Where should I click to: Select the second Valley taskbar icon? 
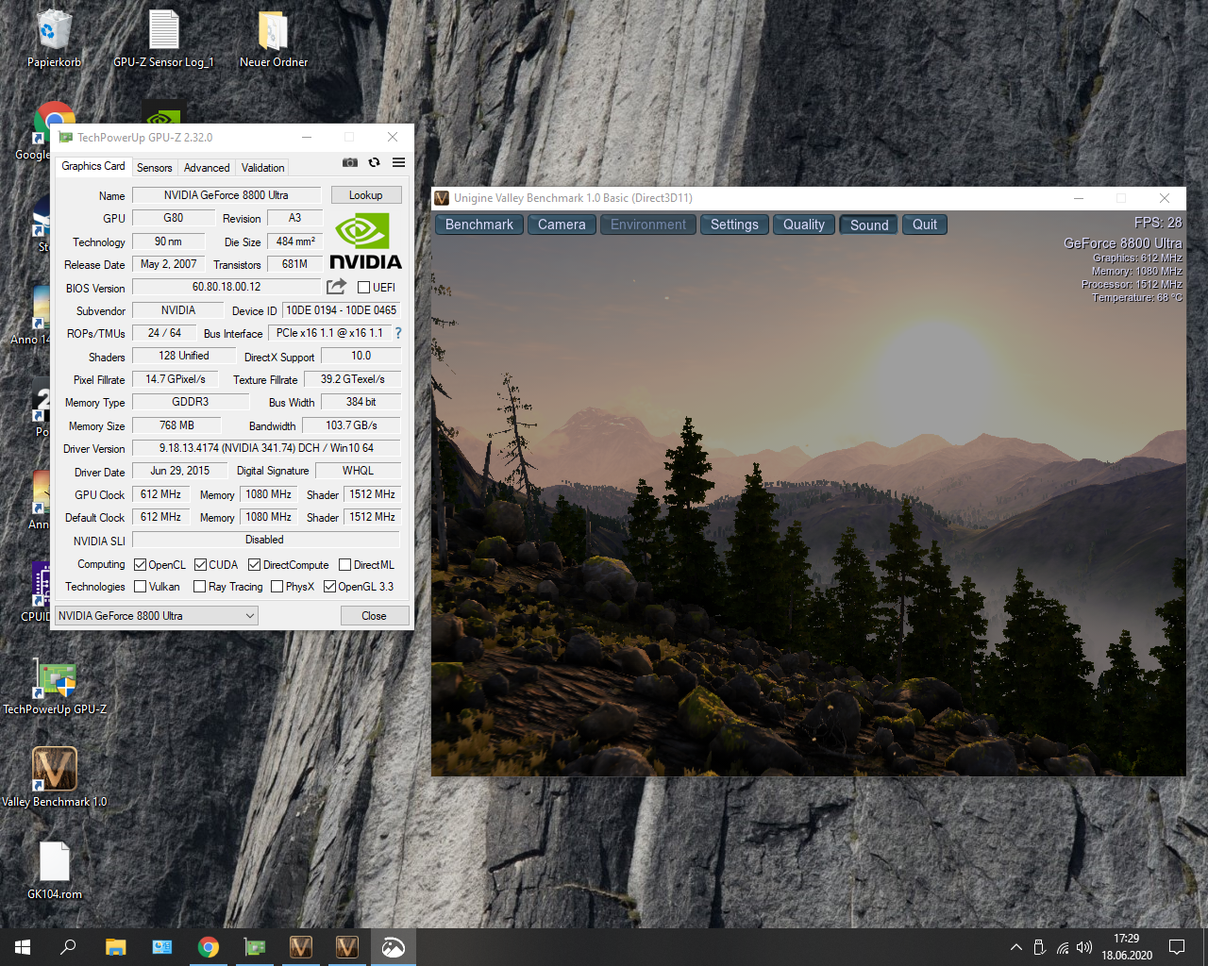(x=347, y=947)
